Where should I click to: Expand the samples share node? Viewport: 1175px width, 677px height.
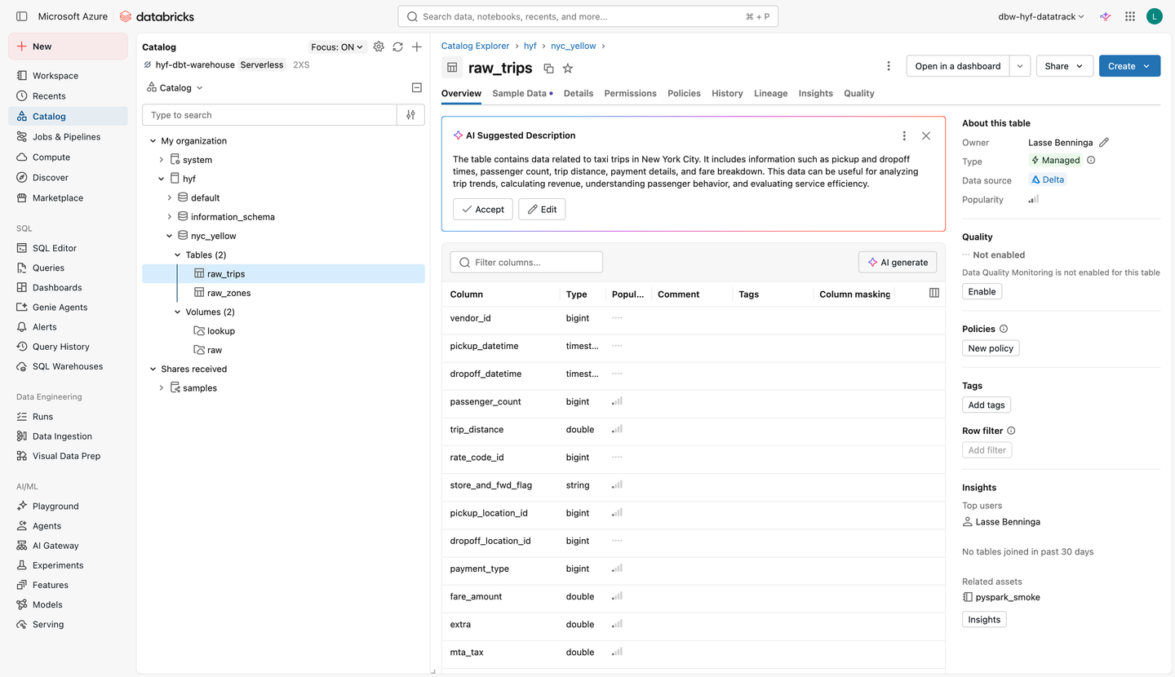point(162,388)
